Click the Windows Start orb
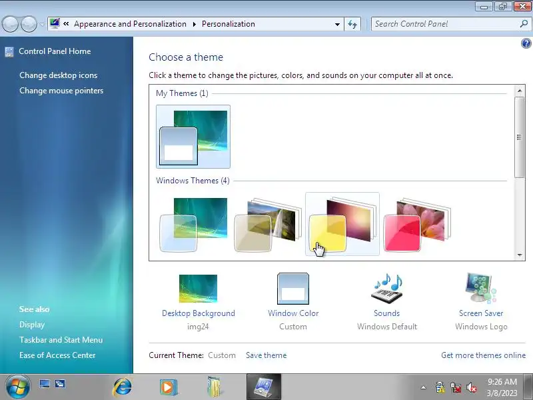Image resolution: width=533 pixels, height=400 pixels. pos(17,387)
